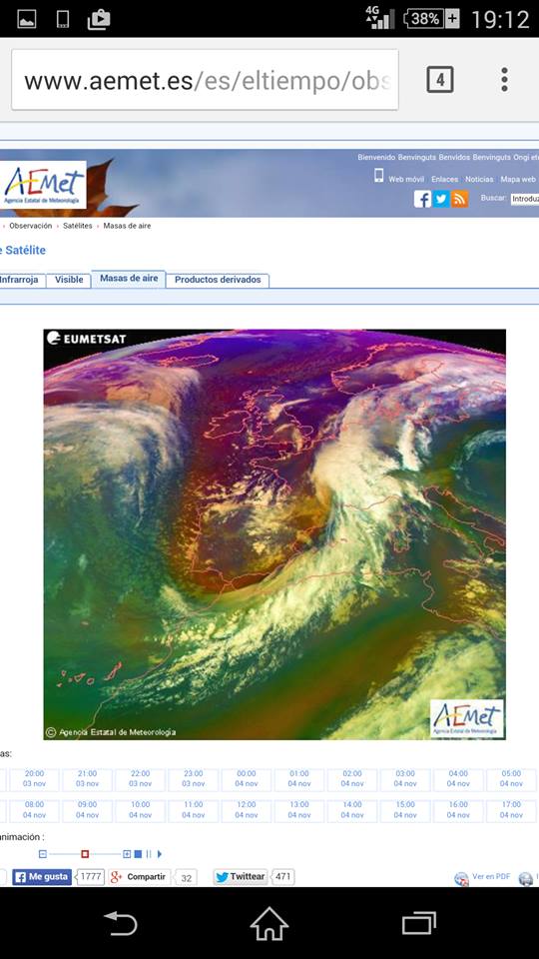539x959 pixels.
Task: Open Chrome's three-dot overflow menu
Action: (504, 80)
